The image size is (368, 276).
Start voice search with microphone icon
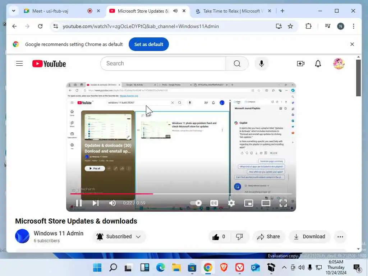[262, 64]
